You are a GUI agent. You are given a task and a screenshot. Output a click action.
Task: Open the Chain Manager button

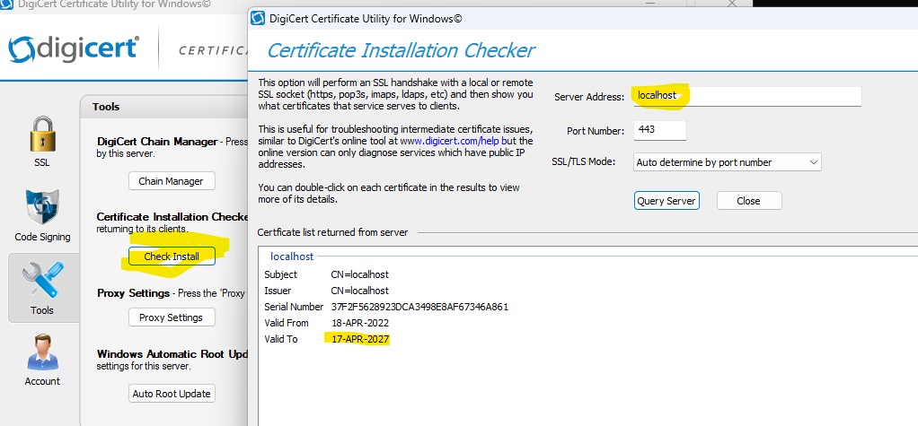click(x=172, y=181)
